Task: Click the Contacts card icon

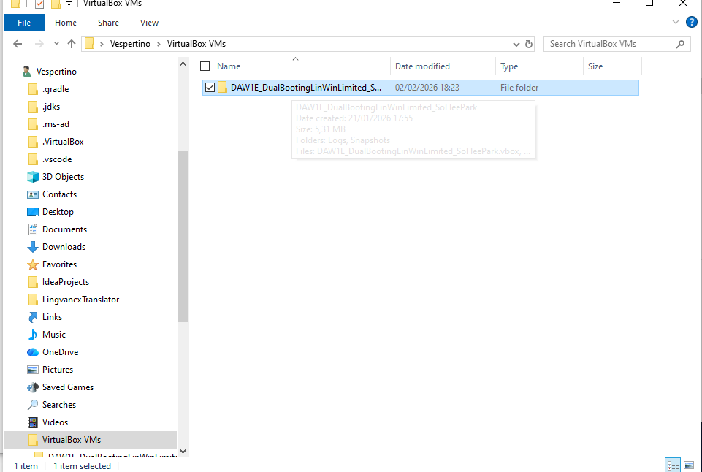Action: (x=33, y=194)
